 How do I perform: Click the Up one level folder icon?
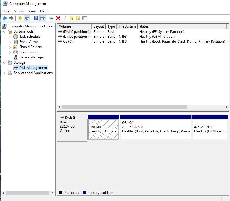tap(20, 18)
